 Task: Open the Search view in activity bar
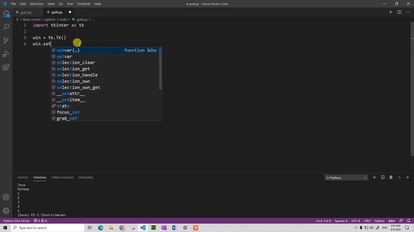click(x=6, y=27)
